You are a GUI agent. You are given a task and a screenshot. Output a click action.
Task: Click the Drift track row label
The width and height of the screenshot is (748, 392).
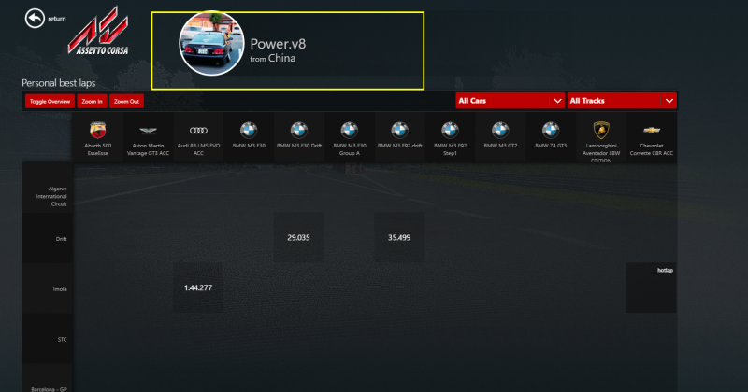click(x=61, y=239)
